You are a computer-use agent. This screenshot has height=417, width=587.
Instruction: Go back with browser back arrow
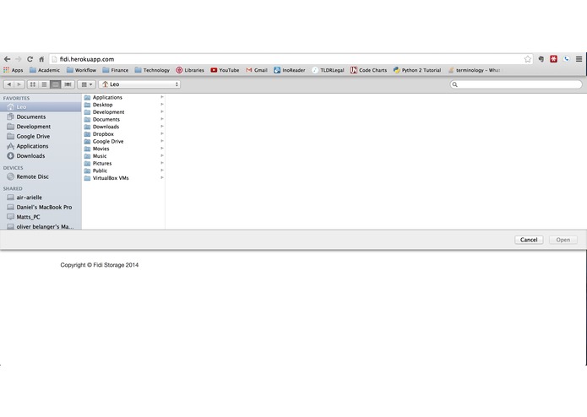(x=7, y=59)
